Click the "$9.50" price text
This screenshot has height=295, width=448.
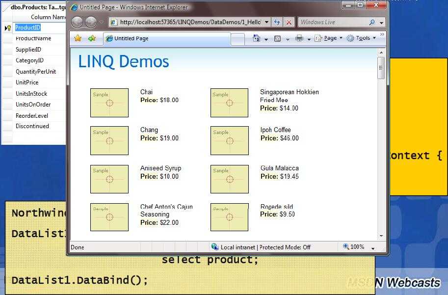coord(287,214)
